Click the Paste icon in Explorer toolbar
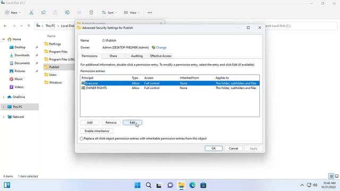Screen dimensions: 340x191 [x=55, y=13]
